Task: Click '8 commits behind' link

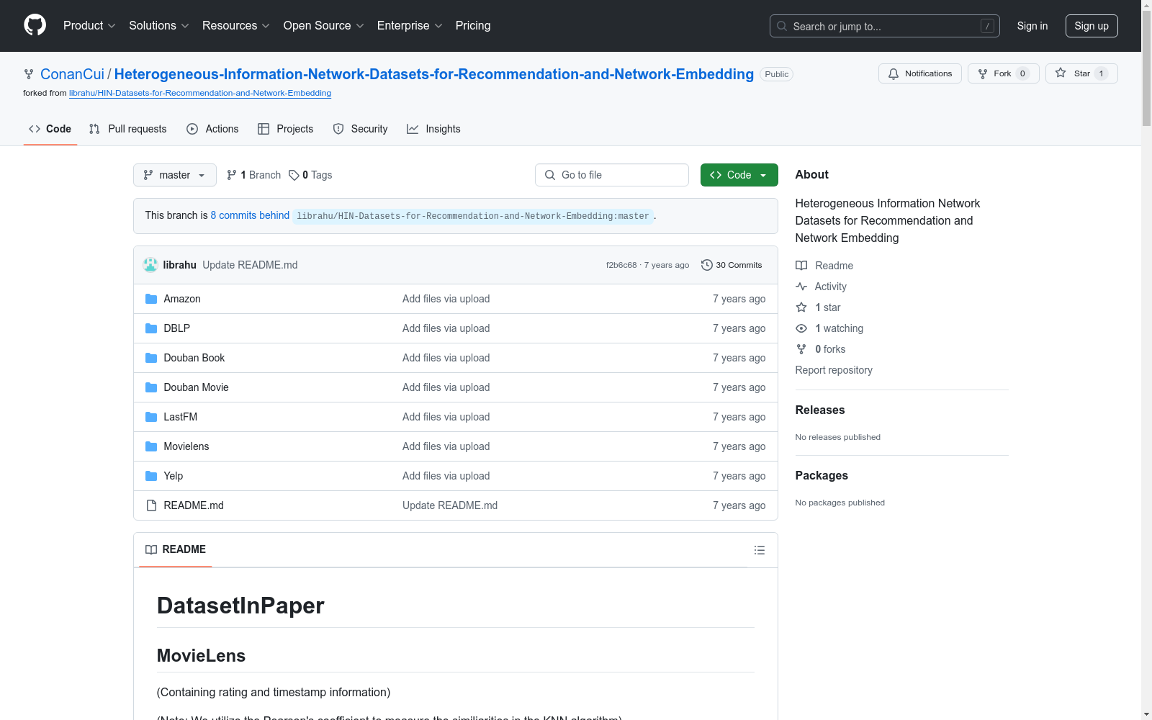Action: point(250,215)
